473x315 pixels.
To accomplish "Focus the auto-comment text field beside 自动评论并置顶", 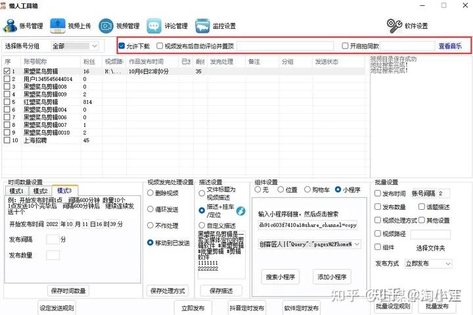I will pyautogui.click(x=285, y=46).
